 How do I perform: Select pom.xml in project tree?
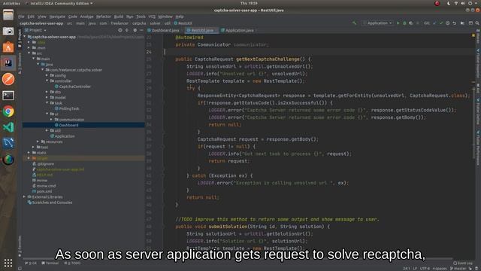click(x=42, y=191)
